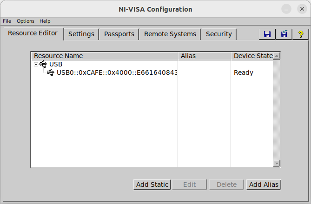Click the scrollbar down arrow
The height and width of the screenshot is (204, 311).
277,164
